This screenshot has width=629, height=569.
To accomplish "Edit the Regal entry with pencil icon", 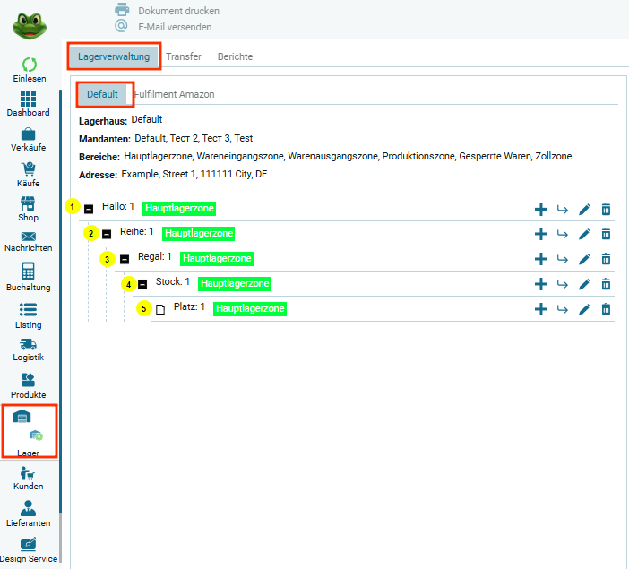I will [584, 259].
